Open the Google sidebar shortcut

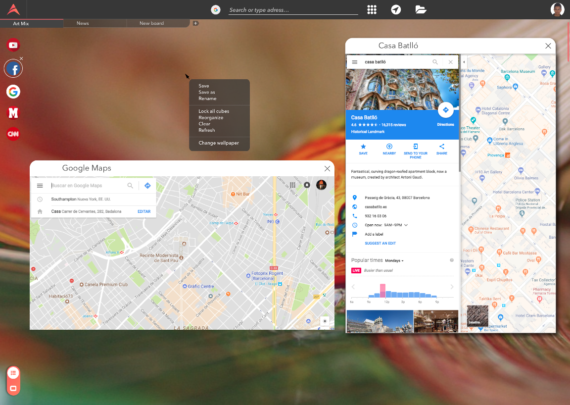click(x=13, y=92)
